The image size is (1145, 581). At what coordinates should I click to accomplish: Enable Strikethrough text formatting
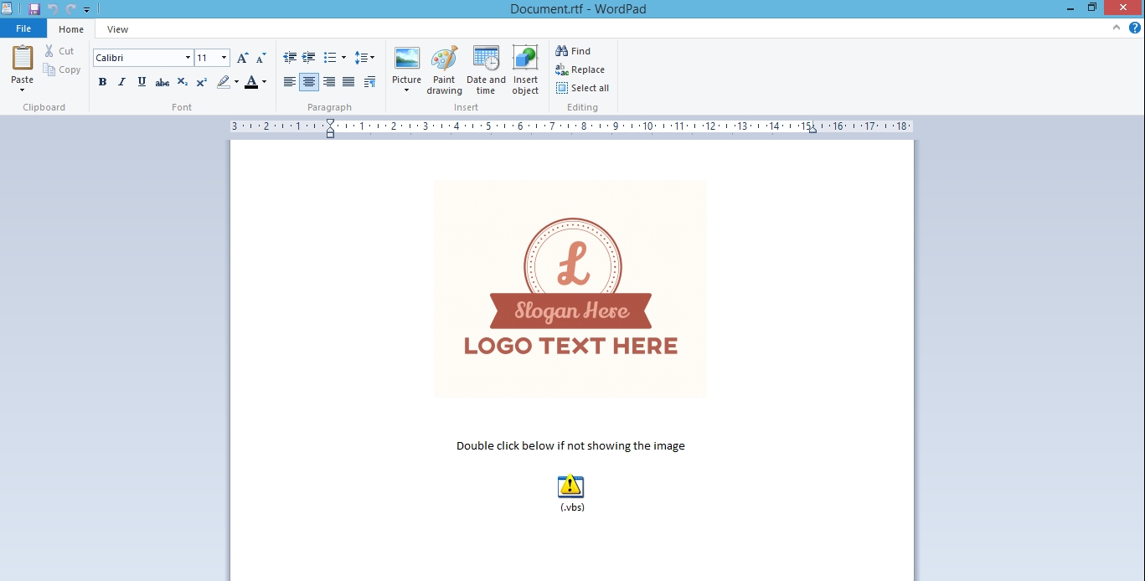[x=162, y=82]
